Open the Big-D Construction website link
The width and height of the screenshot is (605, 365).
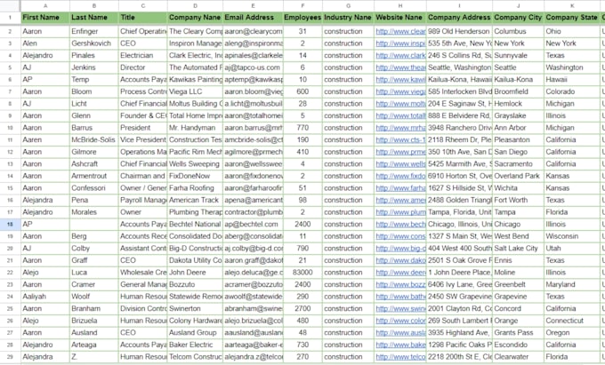400,249
